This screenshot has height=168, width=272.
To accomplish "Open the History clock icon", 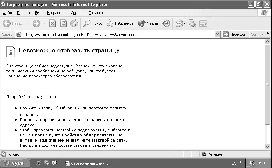I will click(x=166, y=23).
